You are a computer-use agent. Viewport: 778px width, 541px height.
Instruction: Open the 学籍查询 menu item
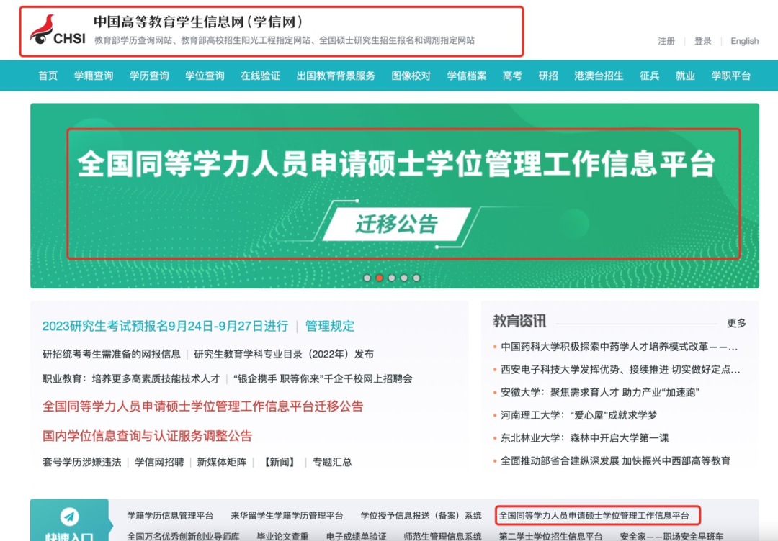94,76
